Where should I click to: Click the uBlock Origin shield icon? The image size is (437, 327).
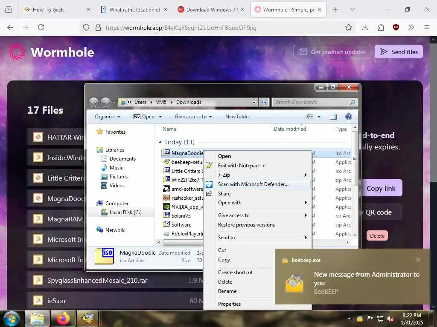coord(396,27)
